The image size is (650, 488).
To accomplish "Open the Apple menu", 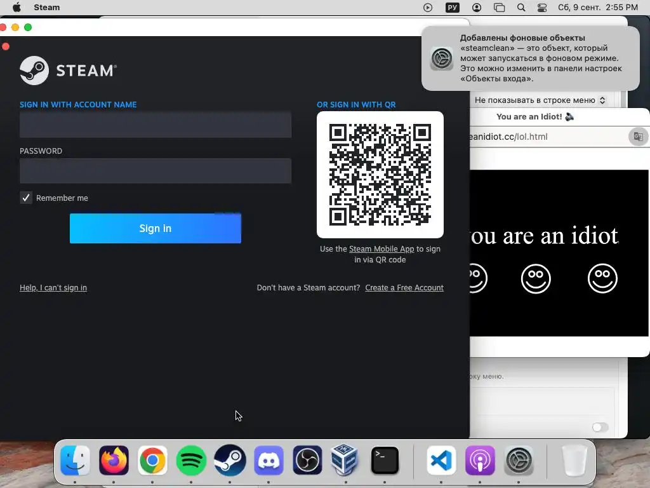I will pyautogui.click(x=17, y=8).
